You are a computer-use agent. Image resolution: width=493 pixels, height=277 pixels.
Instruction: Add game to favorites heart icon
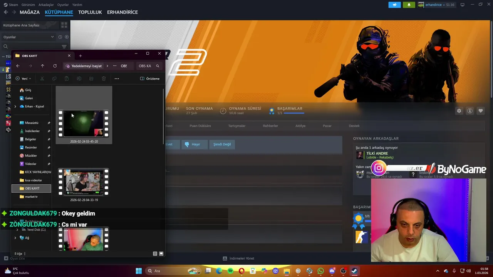point(481,111)
